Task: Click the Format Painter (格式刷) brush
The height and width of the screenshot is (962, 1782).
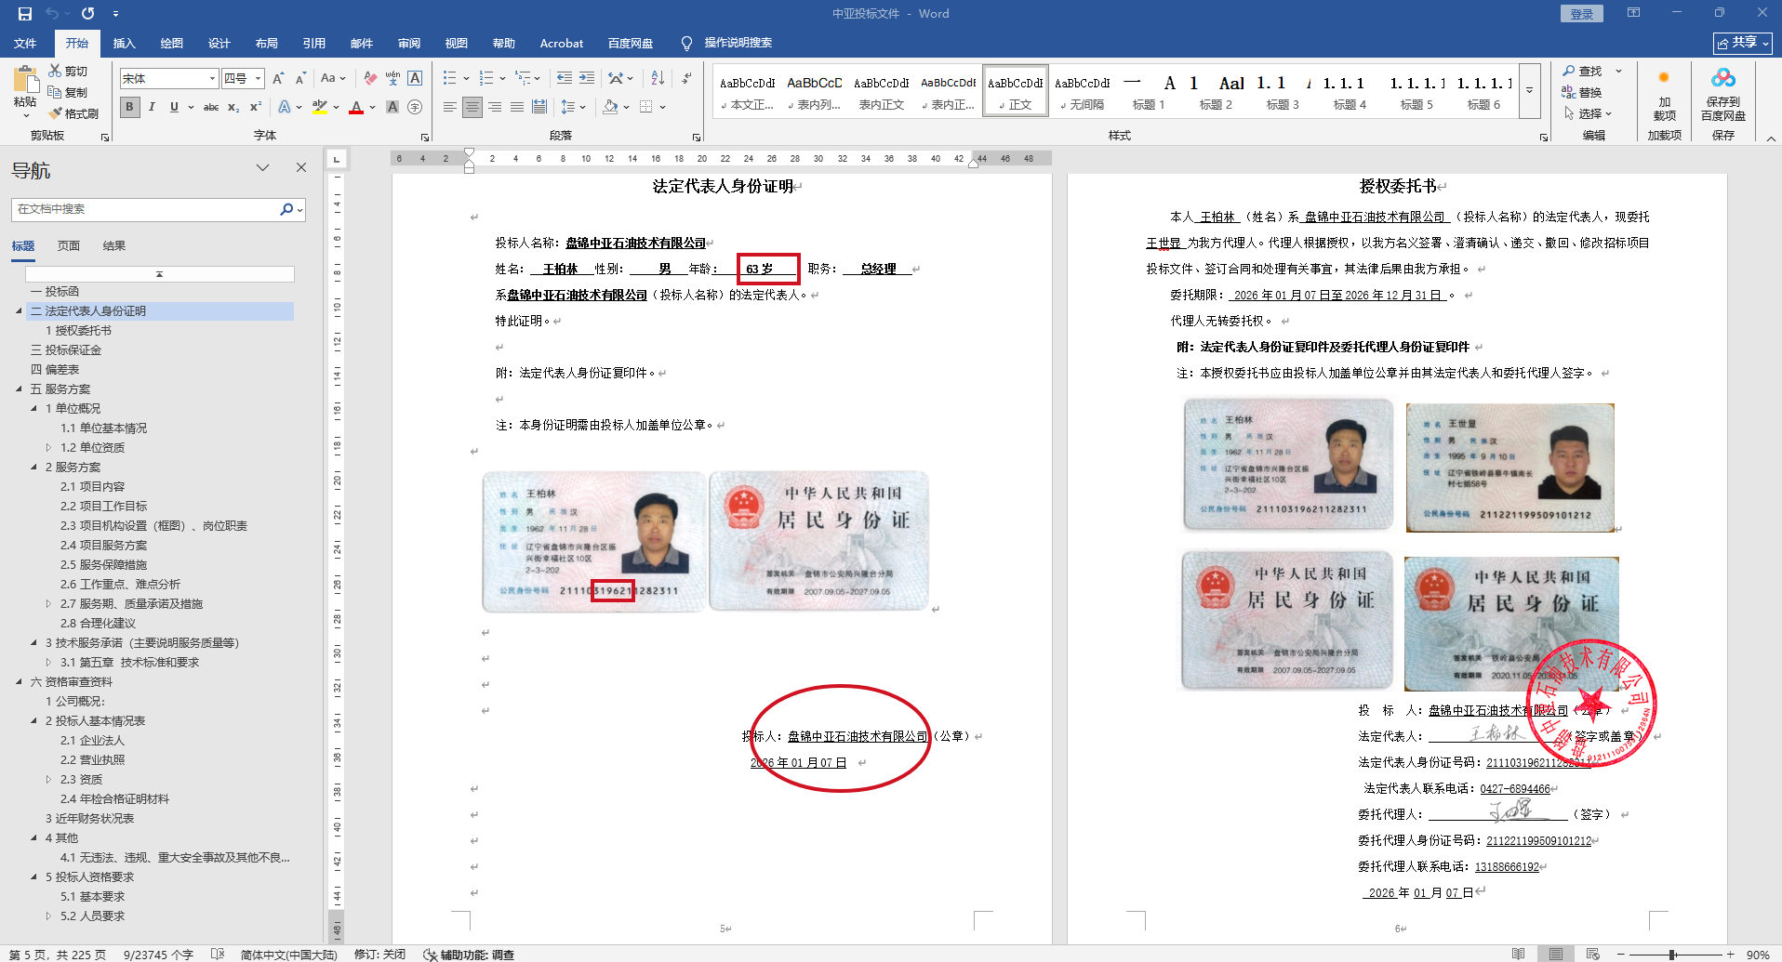Action: 55,113
